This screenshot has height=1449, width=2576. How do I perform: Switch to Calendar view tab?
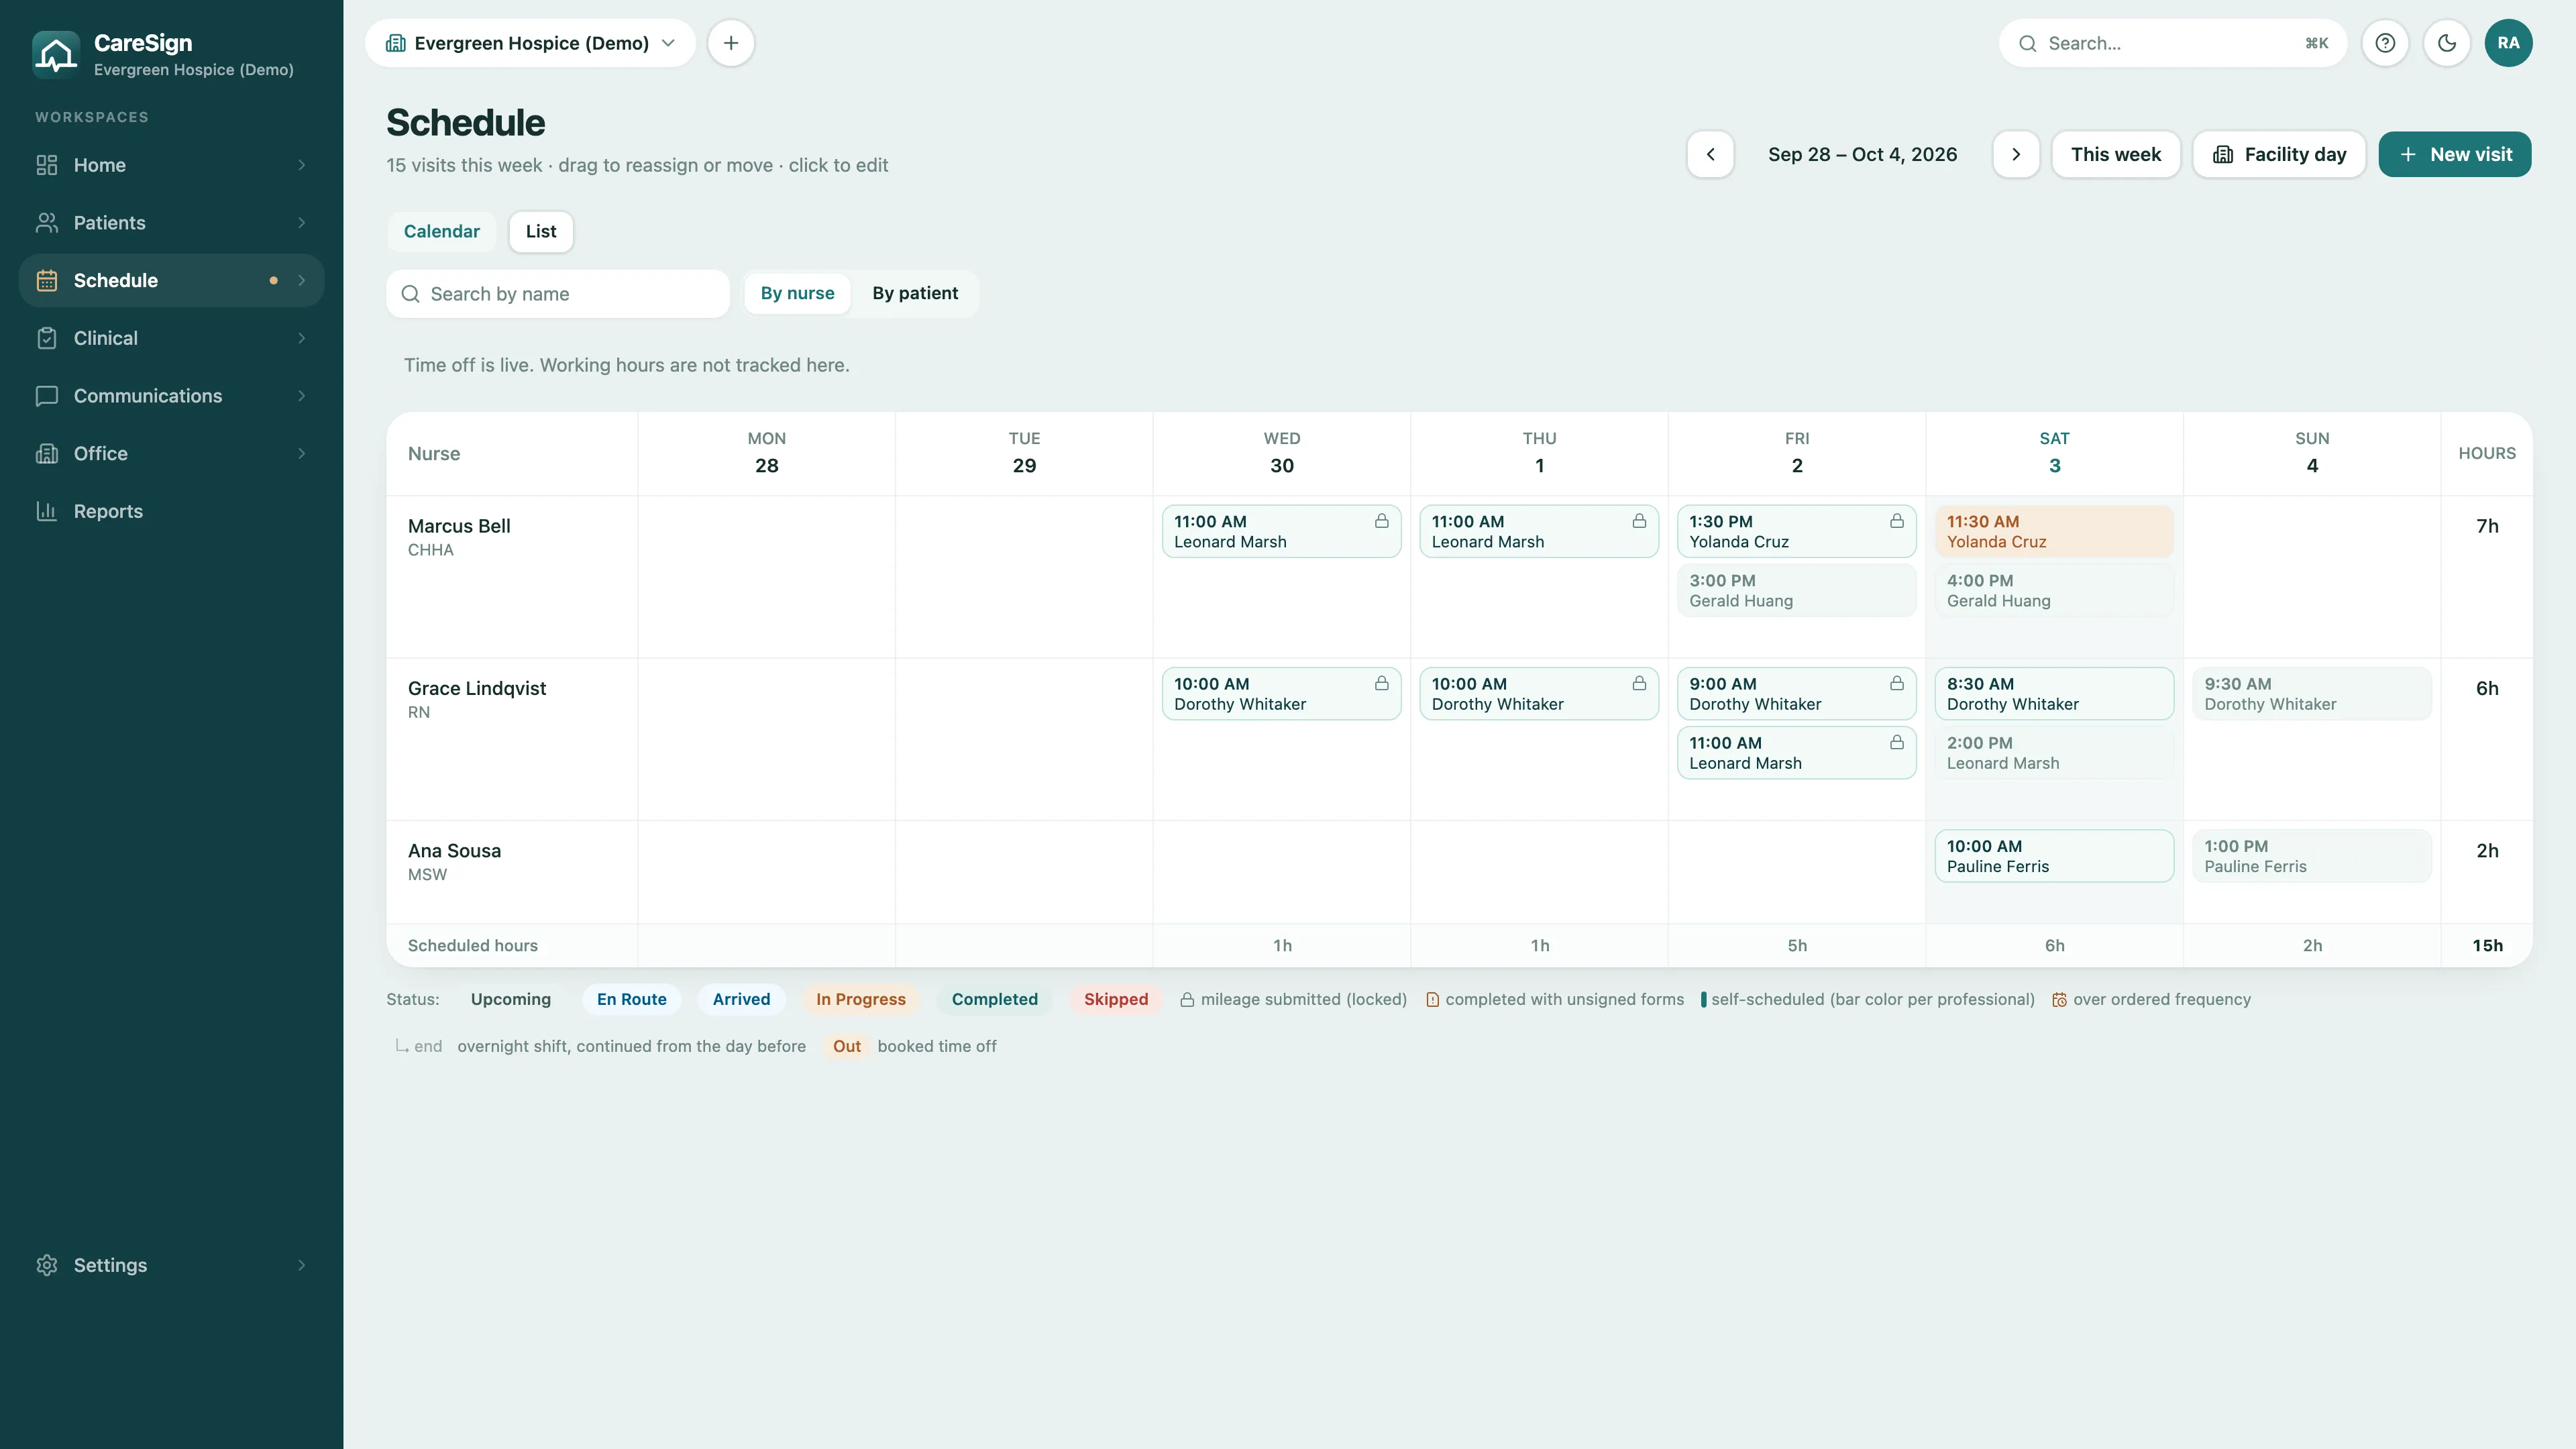(x=441, y=231)
